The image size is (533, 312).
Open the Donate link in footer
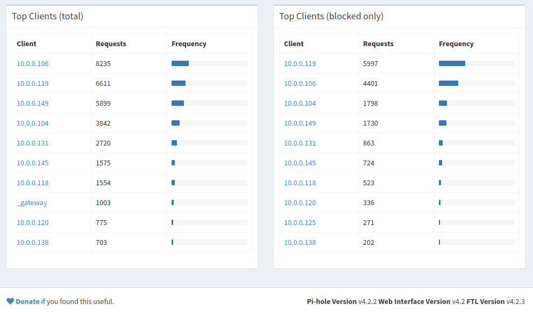click(27, 301)
